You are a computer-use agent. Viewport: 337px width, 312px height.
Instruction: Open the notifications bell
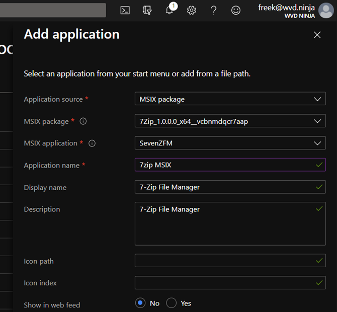point(170,10)
